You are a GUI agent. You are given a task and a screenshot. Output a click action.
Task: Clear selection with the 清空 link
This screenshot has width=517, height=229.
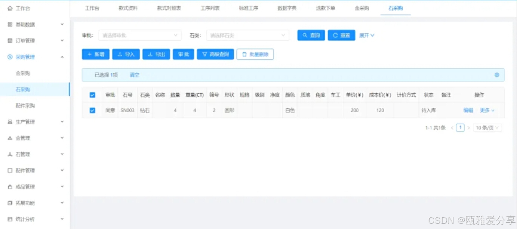tap(134, 75)
